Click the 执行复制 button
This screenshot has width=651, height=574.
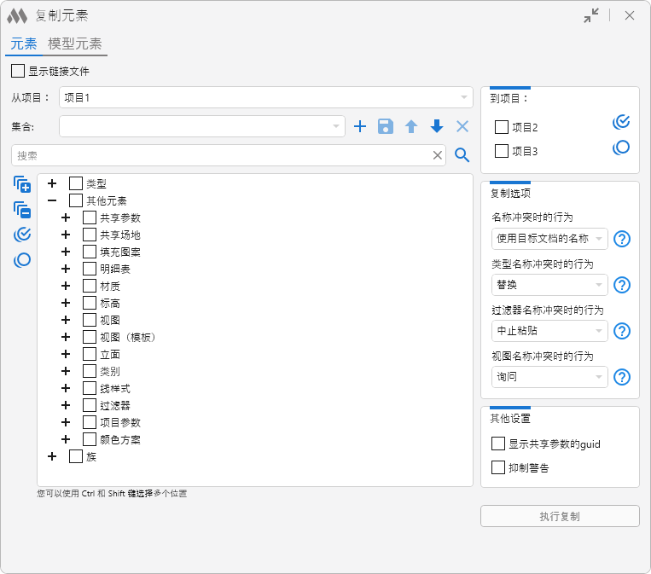pos(560,517)
